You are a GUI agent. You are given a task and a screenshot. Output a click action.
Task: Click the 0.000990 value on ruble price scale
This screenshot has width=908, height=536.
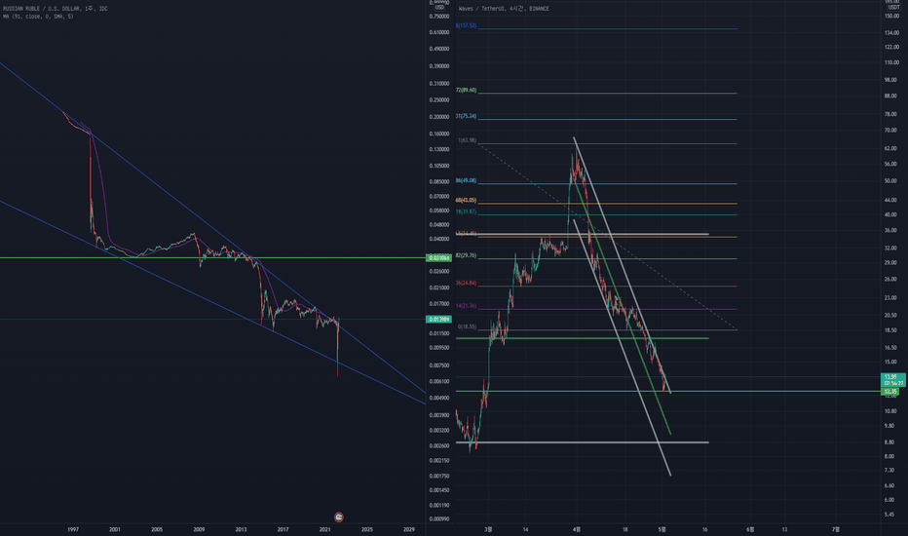tap(439, 518)
